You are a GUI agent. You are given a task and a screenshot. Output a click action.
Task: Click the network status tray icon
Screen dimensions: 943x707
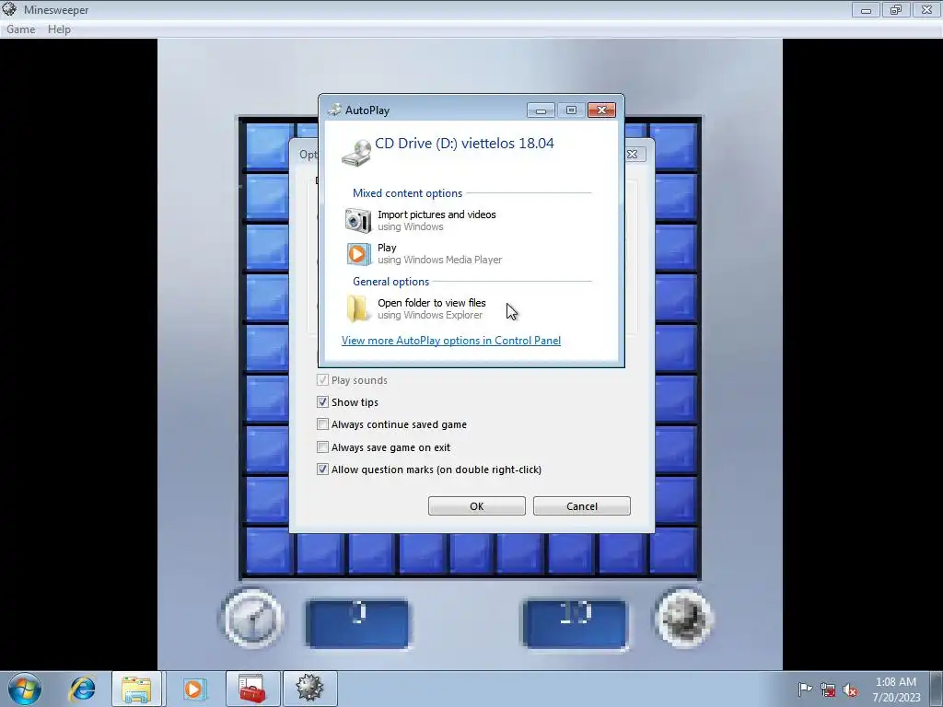828,690
